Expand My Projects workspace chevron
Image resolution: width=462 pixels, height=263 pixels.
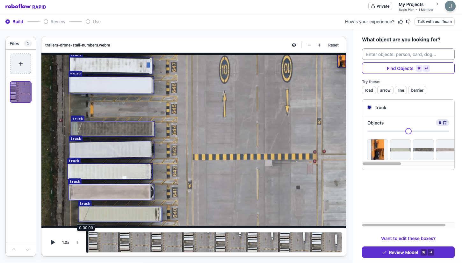[x=437, y=4]
